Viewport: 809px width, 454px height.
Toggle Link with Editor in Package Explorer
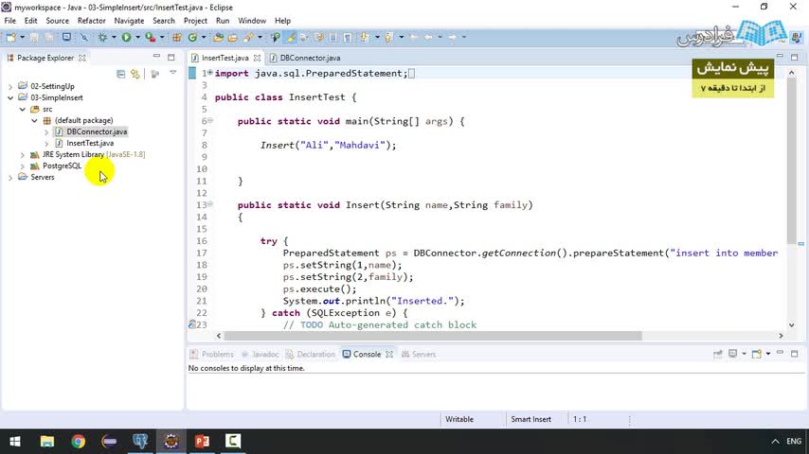135,74
